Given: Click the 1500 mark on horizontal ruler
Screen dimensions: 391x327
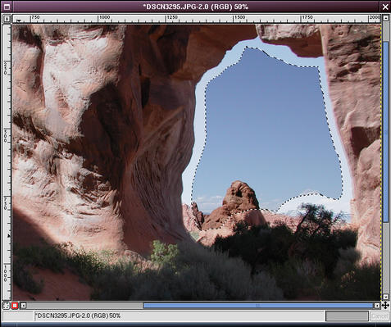Looking at the screenshot, I should (239, 17).
